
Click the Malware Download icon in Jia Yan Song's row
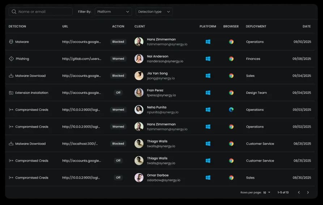[x=11, y=76]
